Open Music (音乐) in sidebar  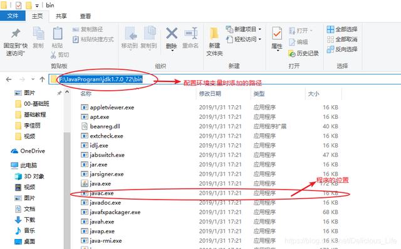25,231
